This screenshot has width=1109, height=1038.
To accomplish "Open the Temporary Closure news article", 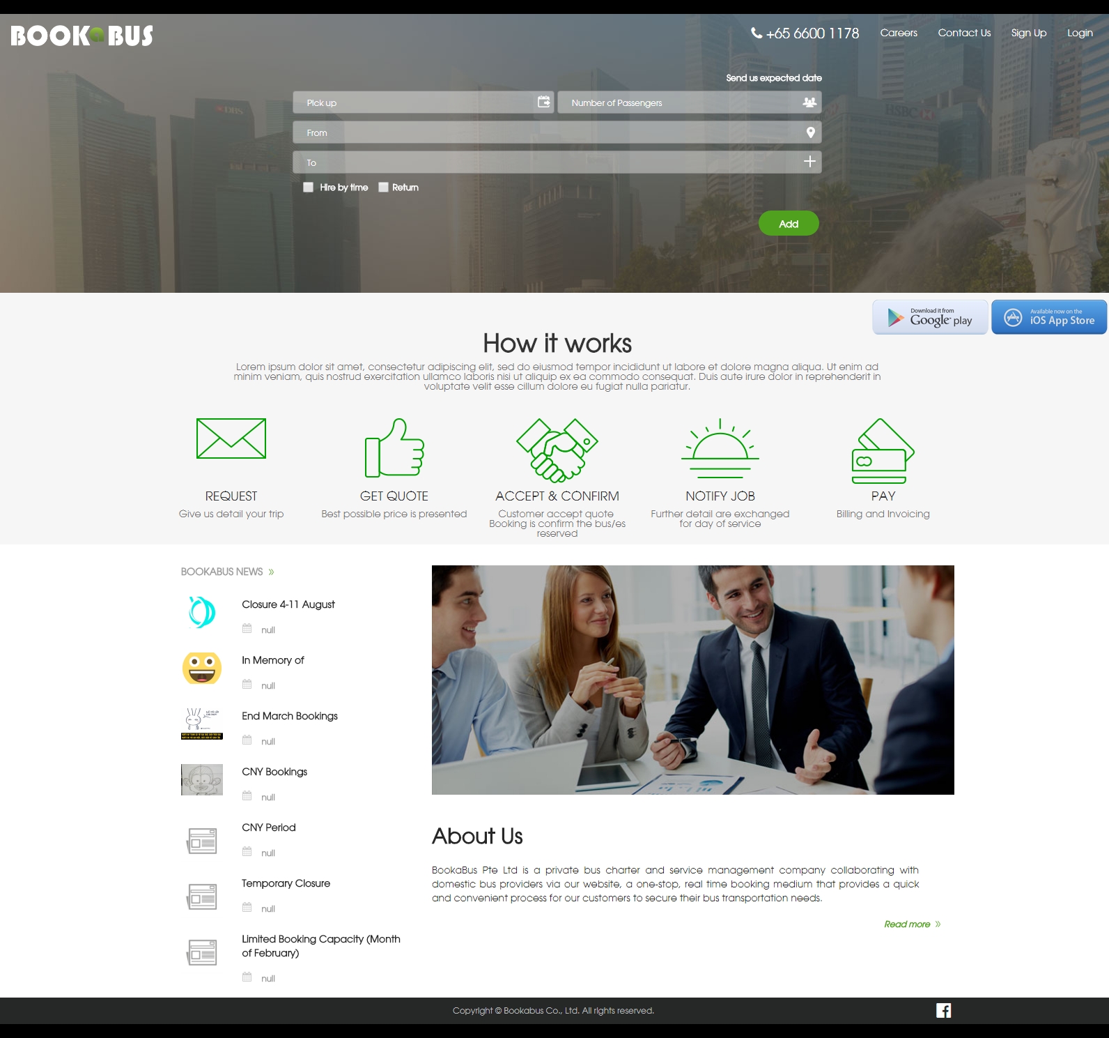I will [286, 883].
